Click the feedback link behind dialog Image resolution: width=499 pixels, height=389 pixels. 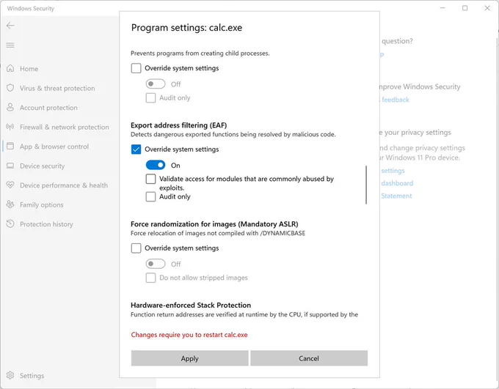point(396,100)
